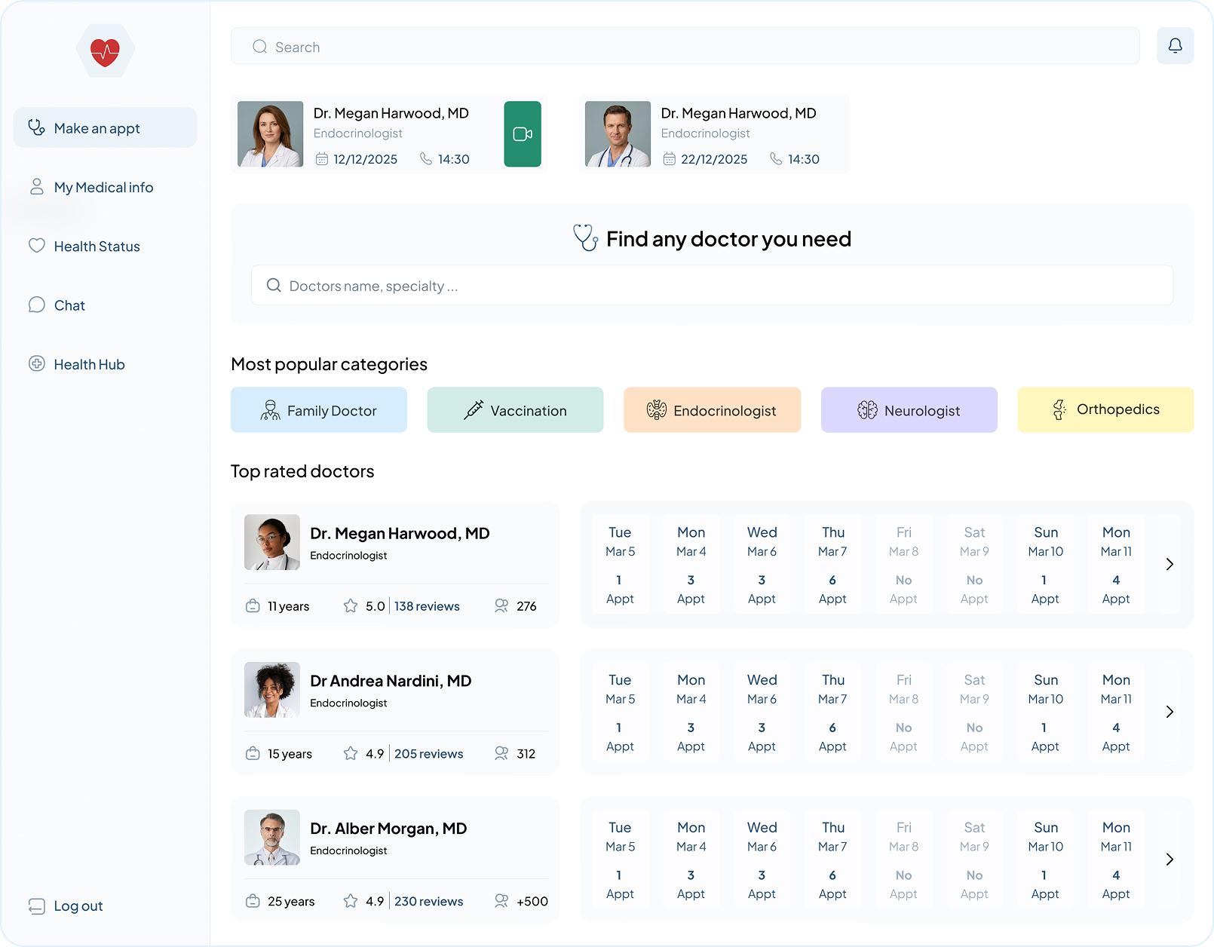
Task: Click the Log out icon
Action: point(38,905)
